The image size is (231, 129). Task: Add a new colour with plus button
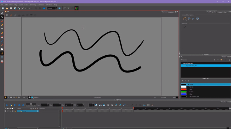182,81
